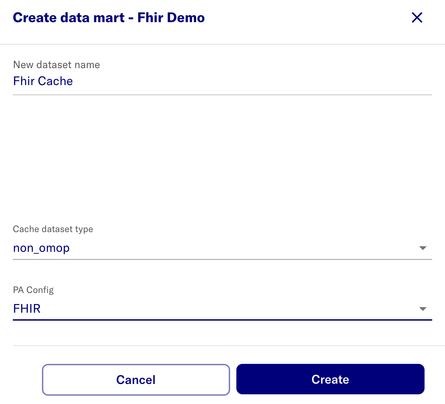Expand the FHIR configuration dropdown
Viewport: 445px width, 404px height.
423,309
